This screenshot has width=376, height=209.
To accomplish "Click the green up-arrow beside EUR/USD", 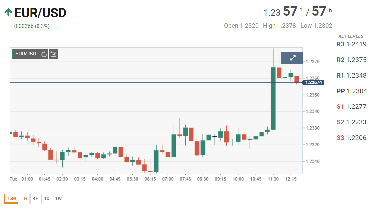I will 8,12.
